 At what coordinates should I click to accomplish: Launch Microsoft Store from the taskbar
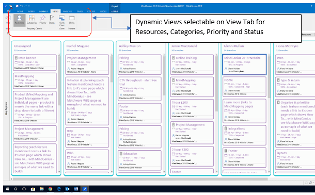[33, 189]
